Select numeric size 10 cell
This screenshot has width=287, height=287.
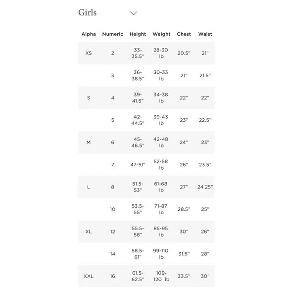tap(112, 209)
